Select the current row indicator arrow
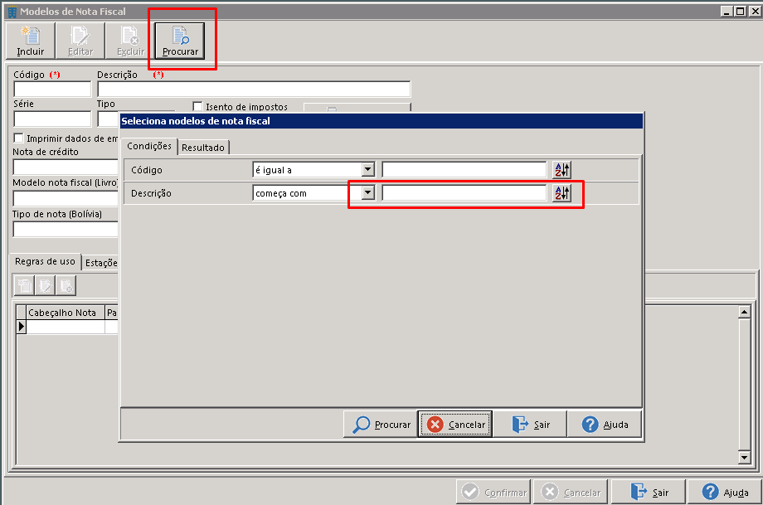The height and width of the screenshot is (505, 763). pyautogui.click(x=21, y=327)
